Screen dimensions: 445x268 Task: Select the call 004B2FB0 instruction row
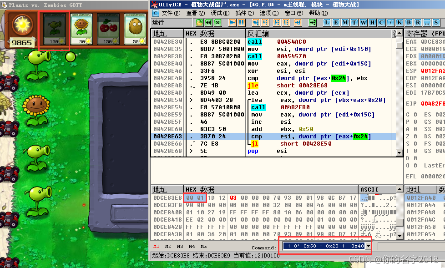coord(273,107)
